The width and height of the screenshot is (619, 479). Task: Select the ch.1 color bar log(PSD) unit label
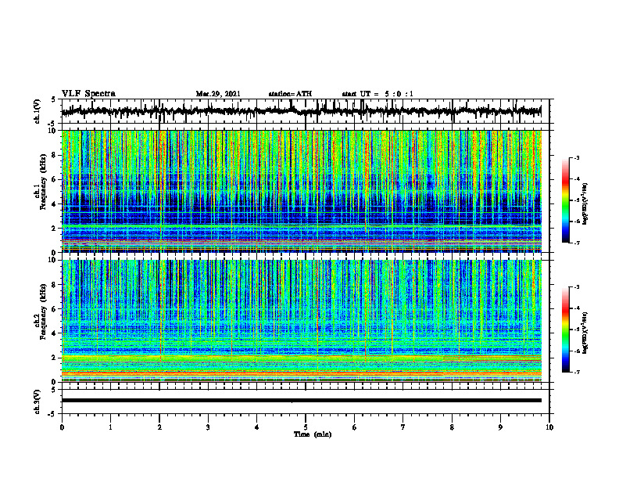(x=585, y=203)
